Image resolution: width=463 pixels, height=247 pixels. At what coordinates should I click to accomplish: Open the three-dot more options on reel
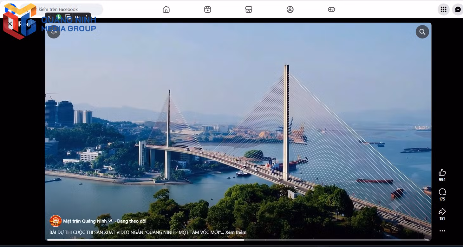pyautogui.click(x=442, y=231)
